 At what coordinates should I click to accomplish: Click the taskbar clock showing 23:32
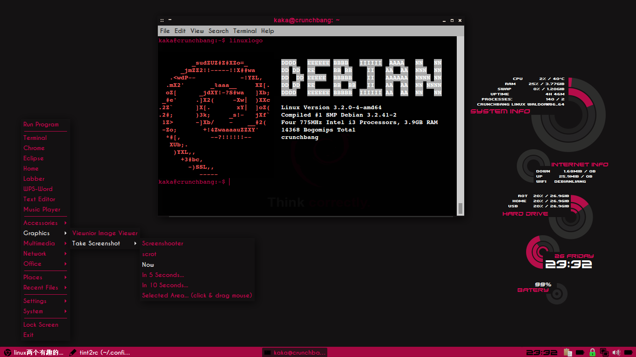click(542, 352)
